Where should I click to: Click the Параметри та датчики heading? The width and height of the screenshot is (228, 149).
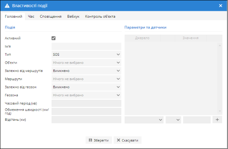[145, 27]
